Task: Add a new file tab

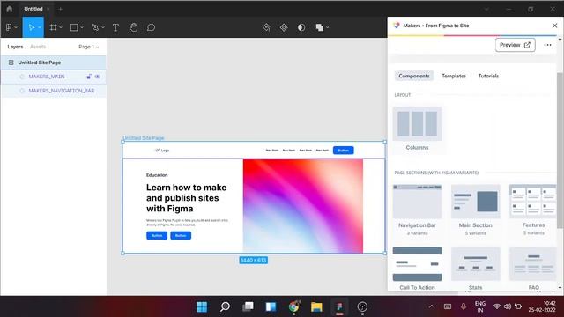Action: pos(61,9)
